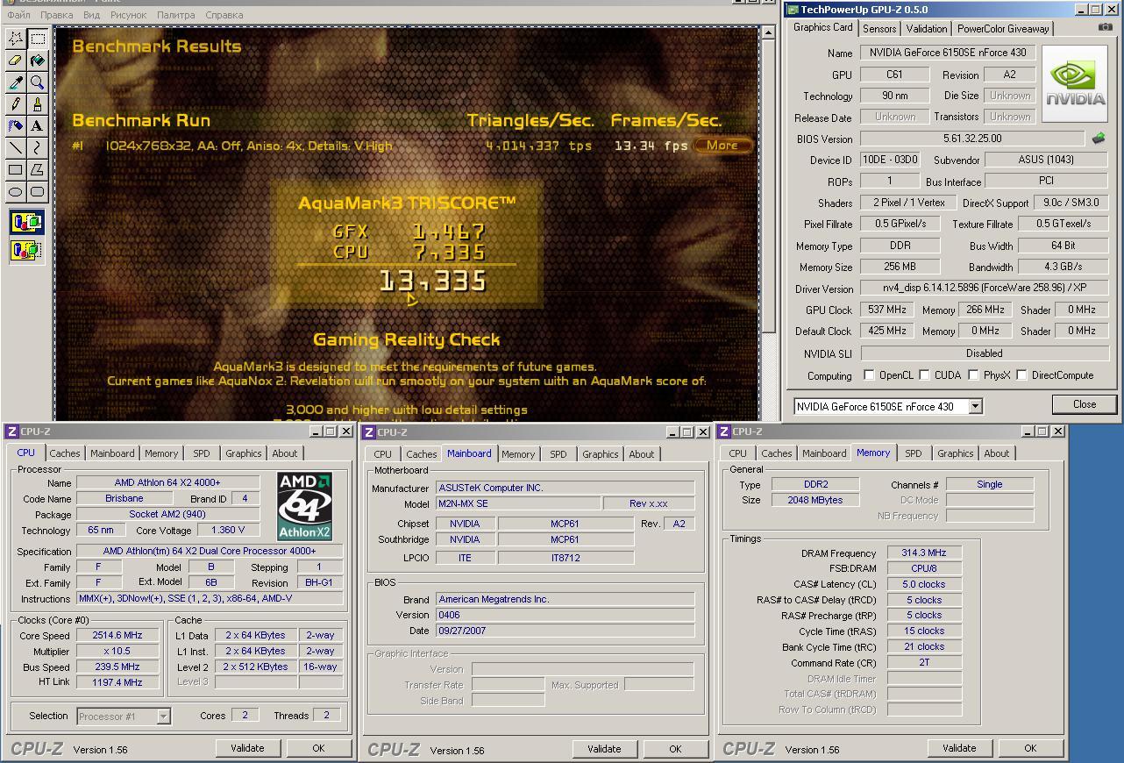
Task: Open the Processor #1 selection dropdown
Action: click(163, 717)
